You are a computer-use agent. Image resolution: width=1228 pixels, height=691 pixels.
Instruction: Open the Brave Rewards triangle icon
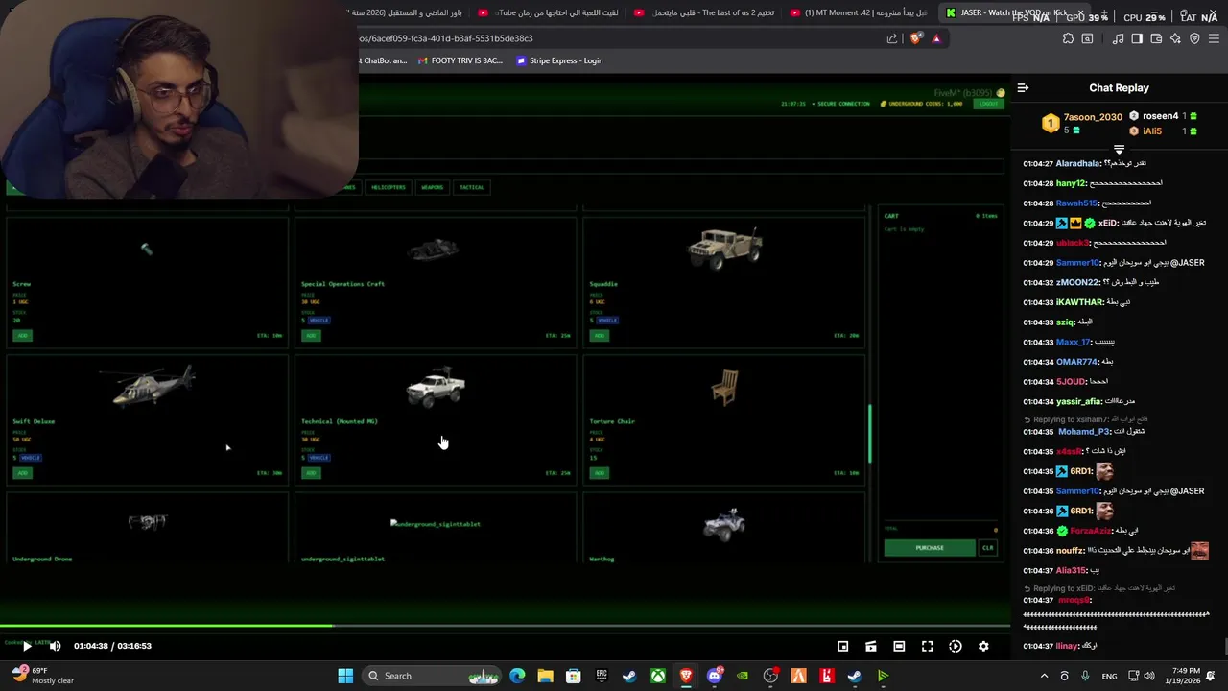coord(936,38)
